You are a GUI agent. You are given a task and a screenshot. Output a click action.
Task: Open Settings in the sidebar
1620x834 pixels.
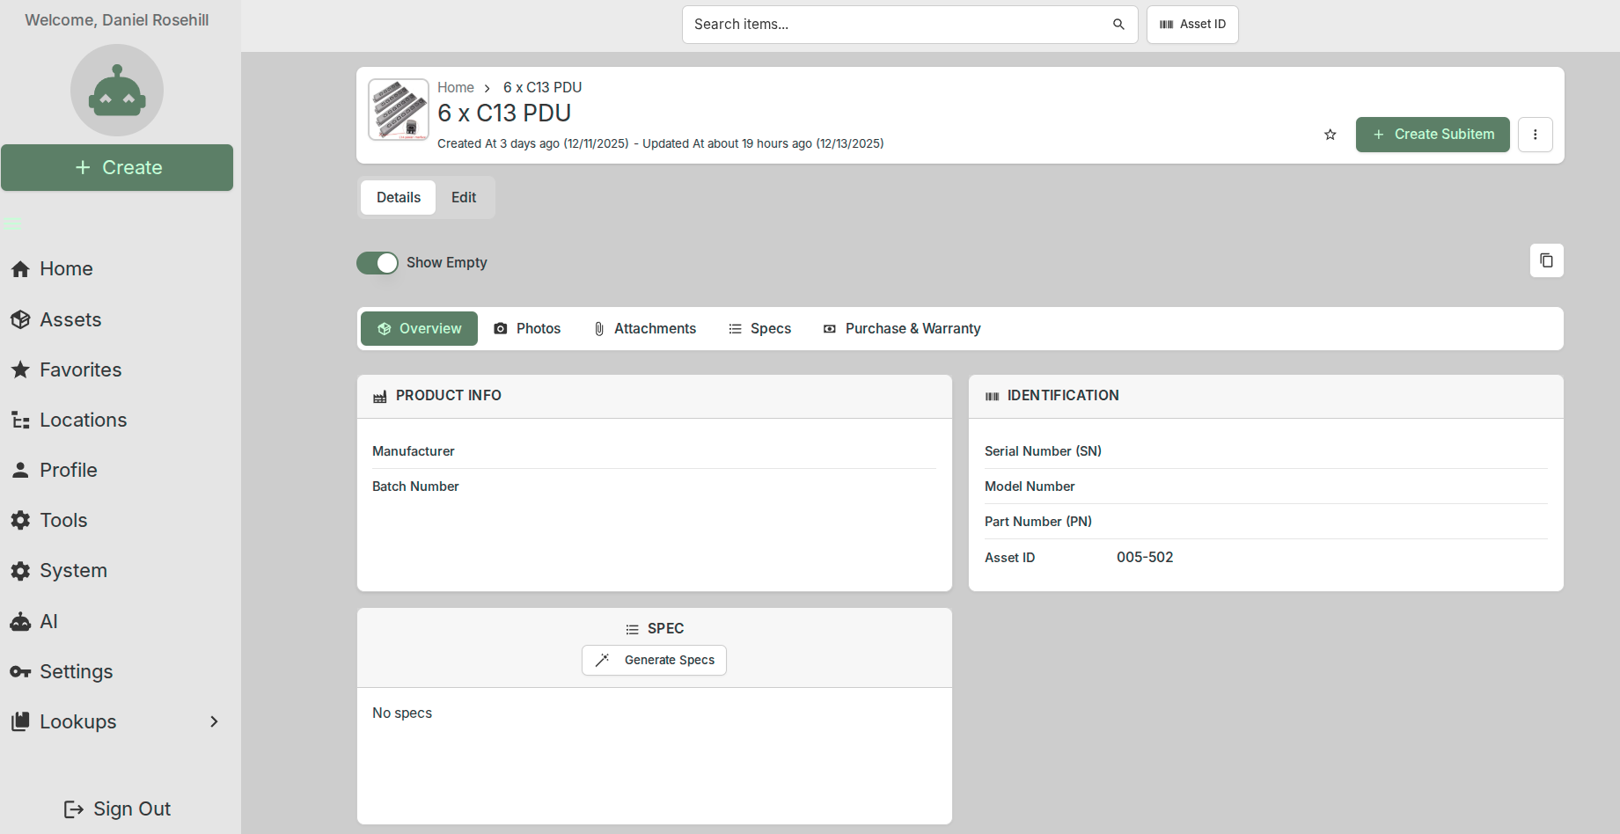click(62, 672)
